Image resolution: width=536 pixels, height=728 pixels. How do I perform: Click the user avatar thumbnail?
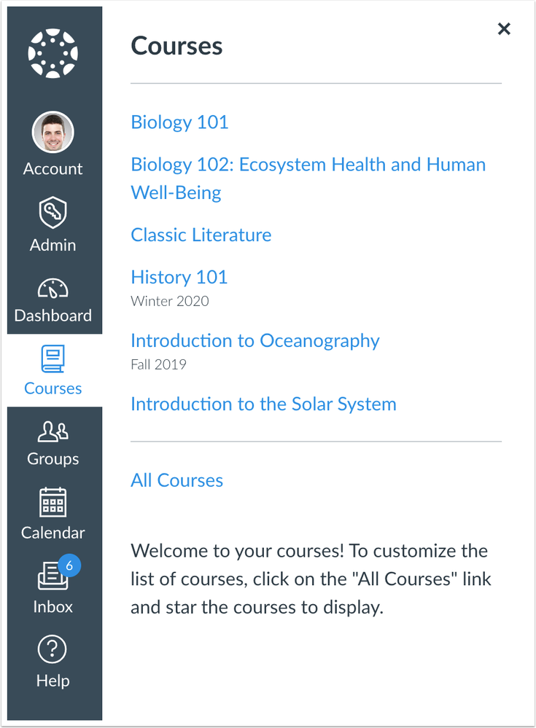point(53,133)
